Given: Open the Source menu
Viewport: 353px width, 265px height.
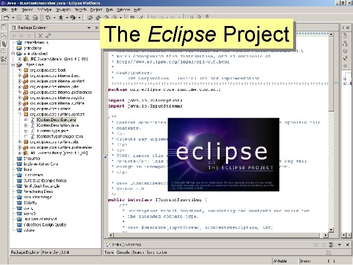Looking at the screenshot, I should 27,10.
